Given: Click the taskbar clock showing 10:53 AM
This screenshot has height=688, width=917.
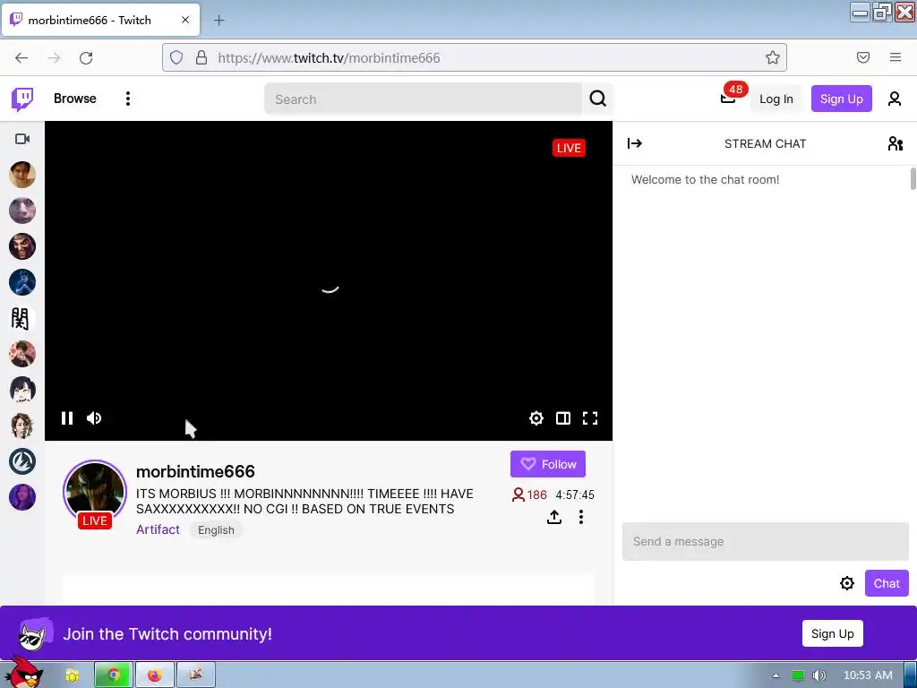Looking at the screenshot, I should [x=868, y=675].
